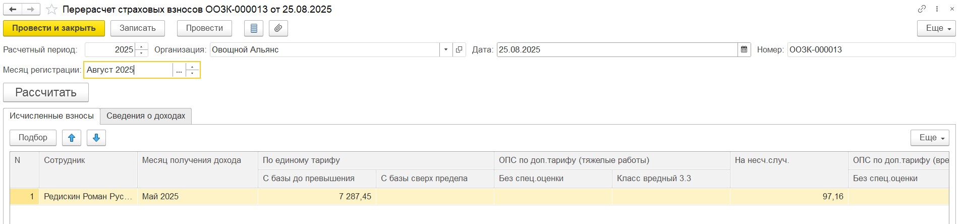
Task: Click the forward navigation arrow
Action: tap(30, 10)
